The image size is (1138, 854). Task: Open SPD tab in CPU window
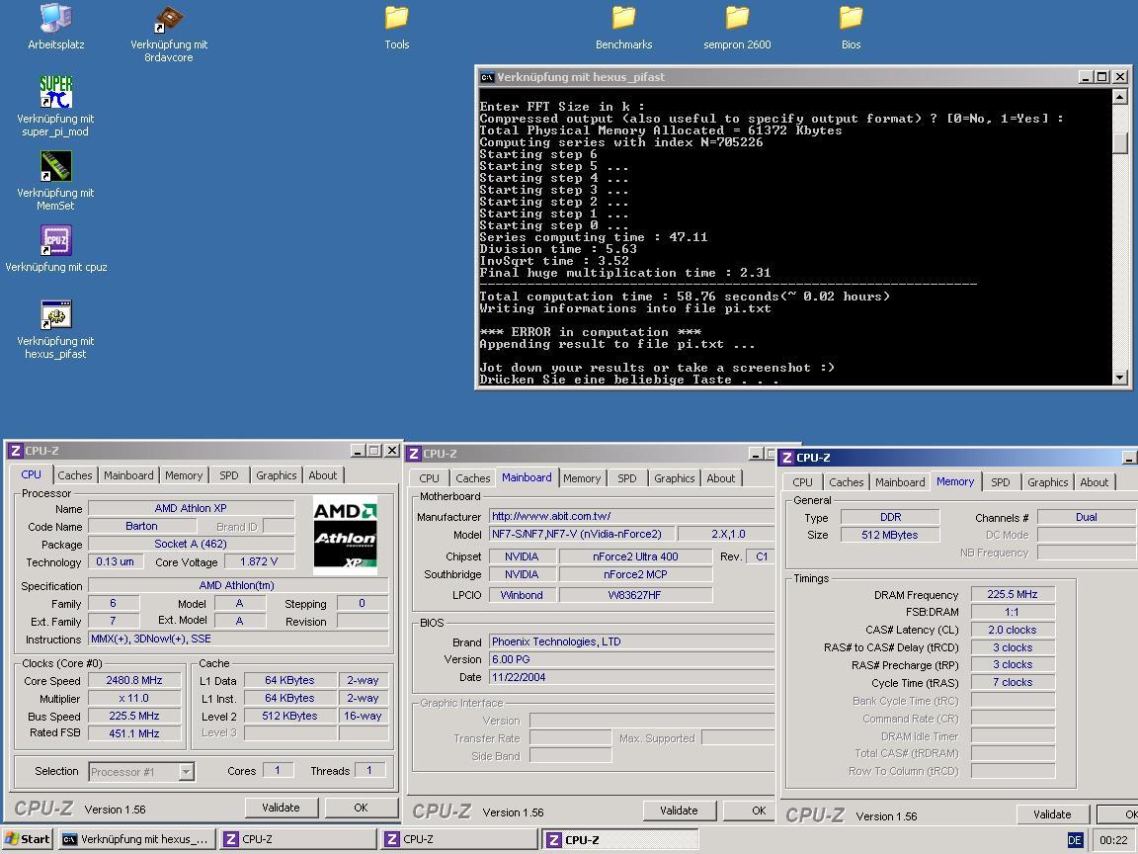(229, 475)
